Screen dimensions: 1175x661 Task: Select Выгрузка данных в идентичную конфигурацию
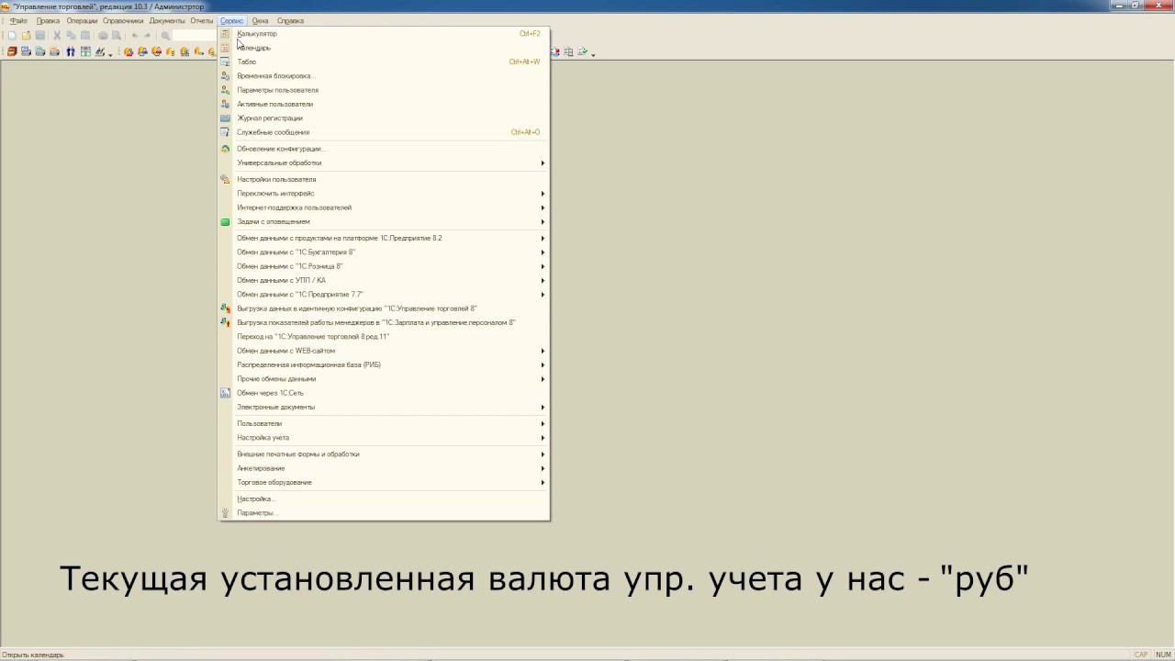pos(384,308)
